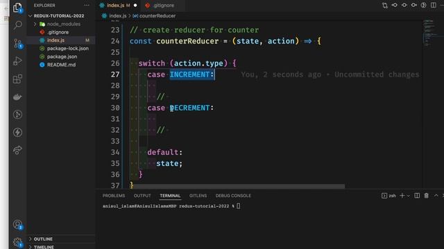The image size is (444, 249).
Task: Open the Accounts icon in activity bar
Action: coord(17,225)
